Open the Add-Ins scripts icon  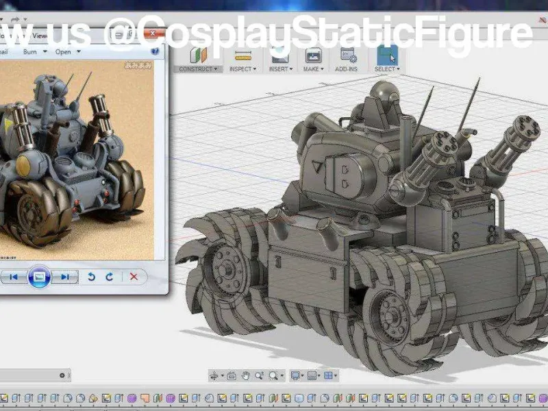348,55
